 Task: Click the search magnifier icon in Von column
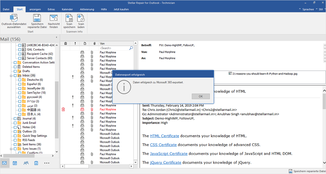pyautogui.click(x=131, y=48)
